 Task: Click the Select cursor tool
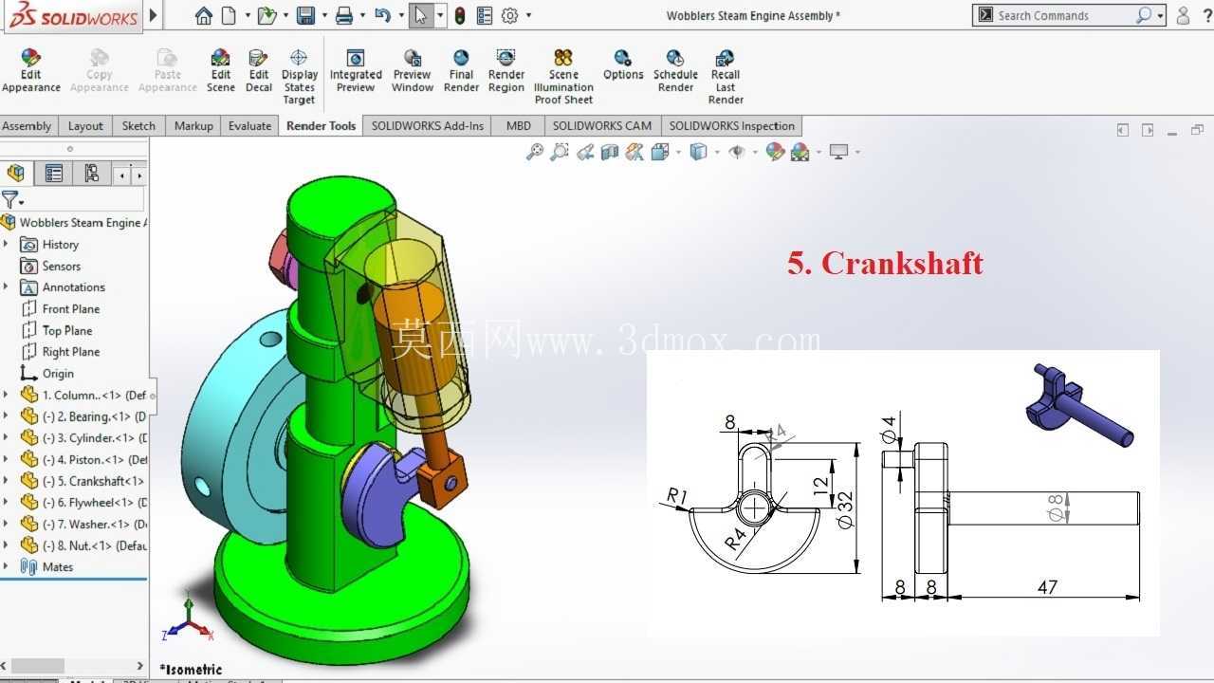[x=421, y=15]
